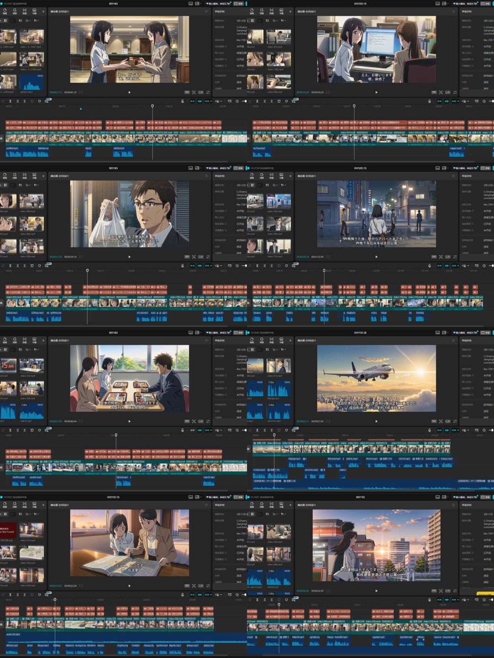Click the 会员3.7折 member offer in 3月13日 (1) window
Image resolution: width=494 pixels, height=658 pixels.
coord(466,4)
